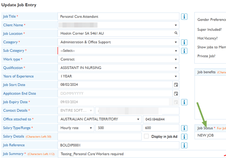Expand the Sub Category --Select-- dropdown
Image resolution: width=226 pixels, height=158 pixels.
click(118, 51)
